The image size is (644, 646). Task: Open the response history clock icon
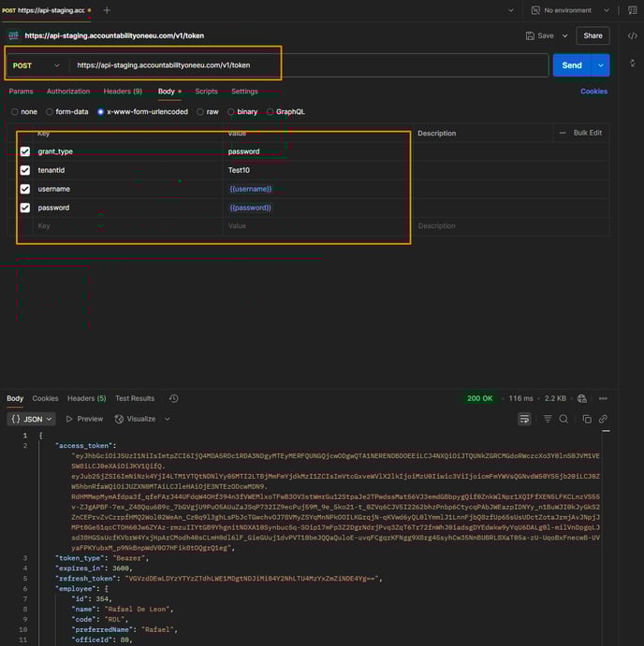[174, 398]
